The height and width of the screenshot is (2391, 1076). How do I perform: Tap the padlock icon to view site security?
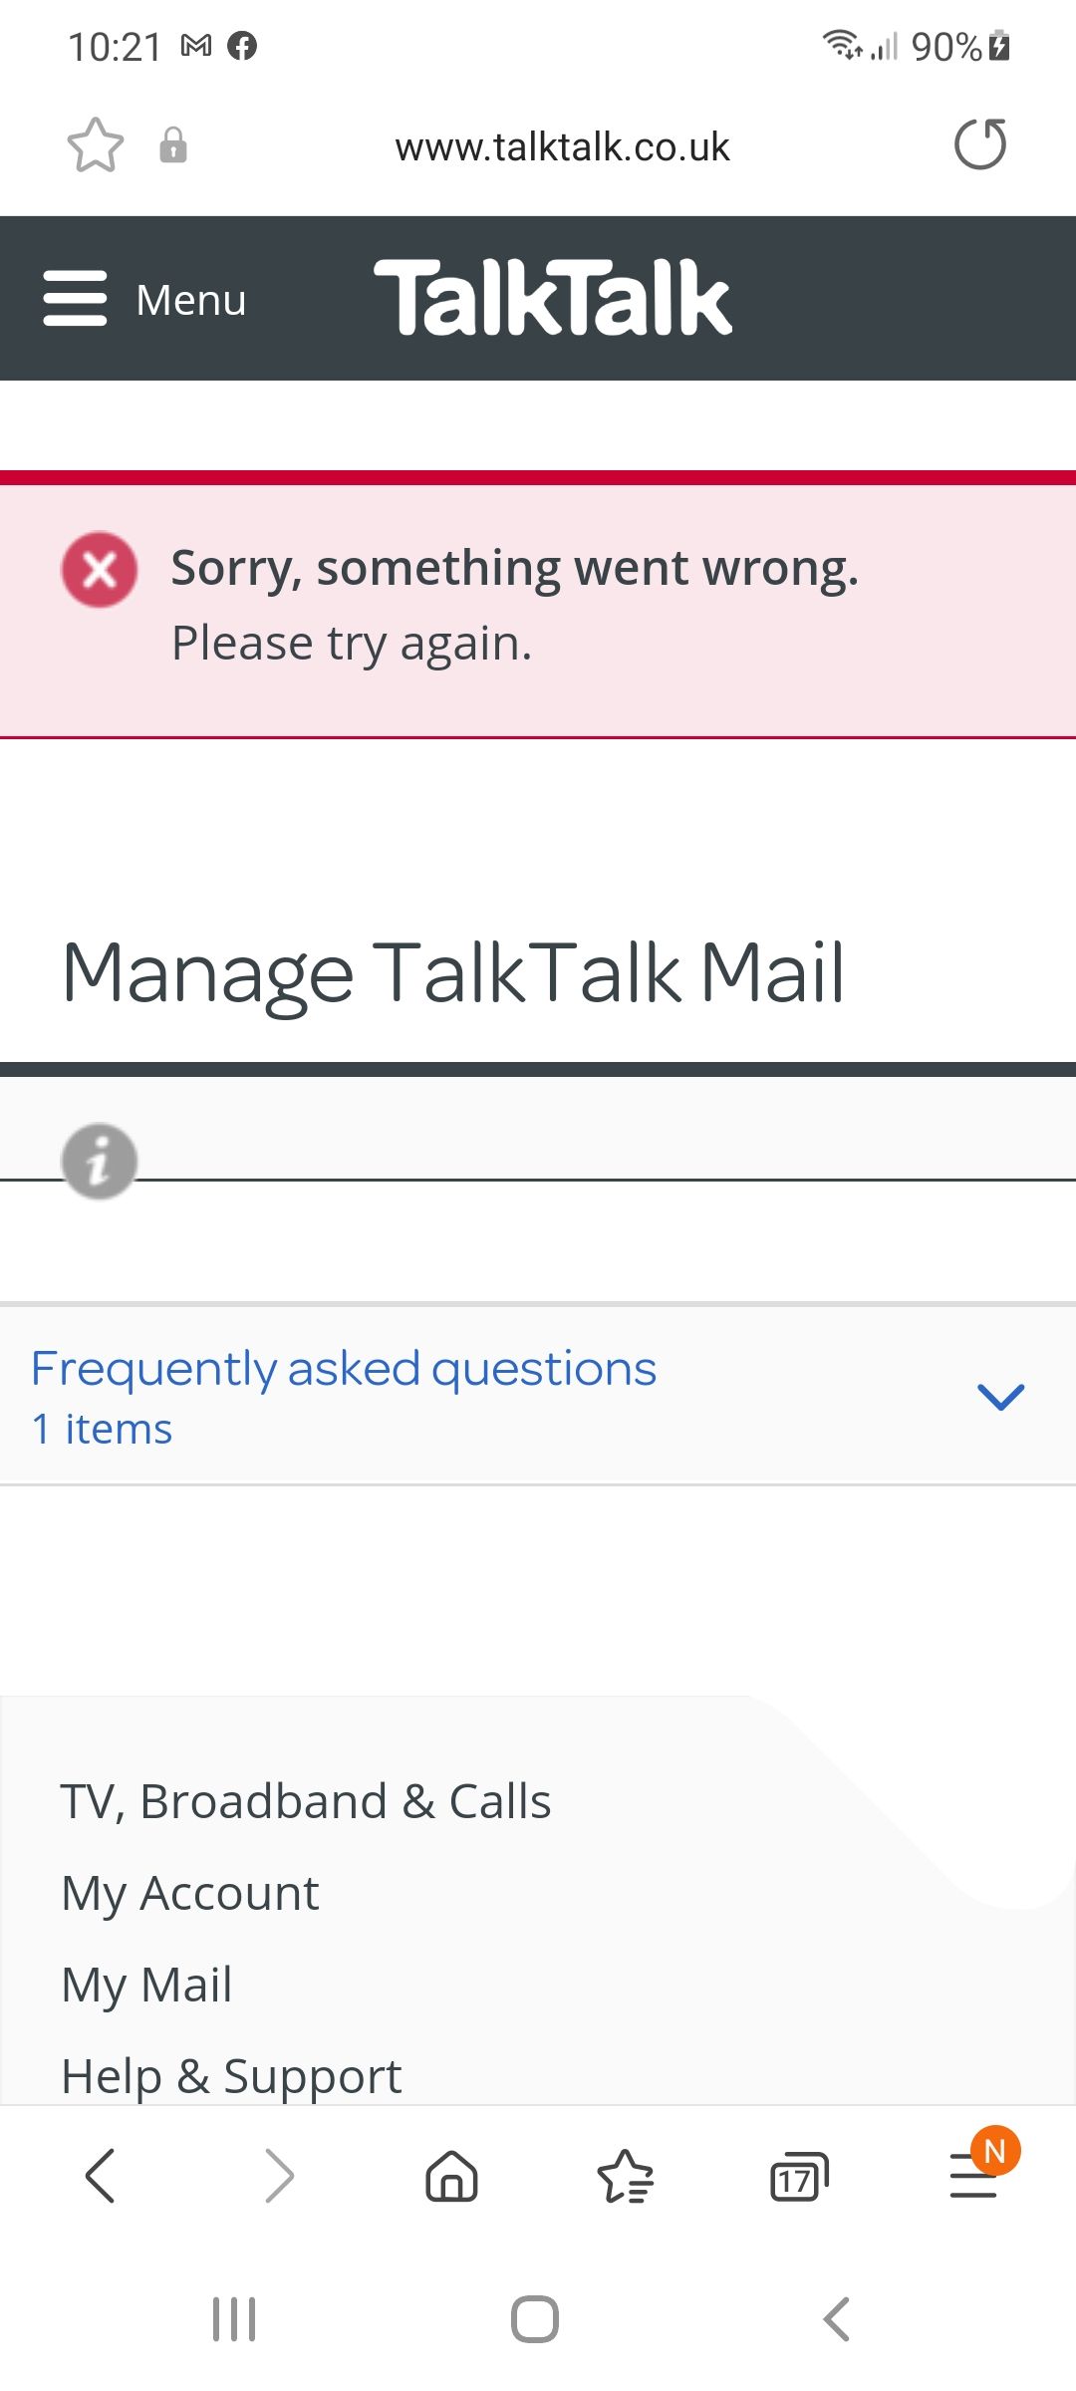(172, 145)
